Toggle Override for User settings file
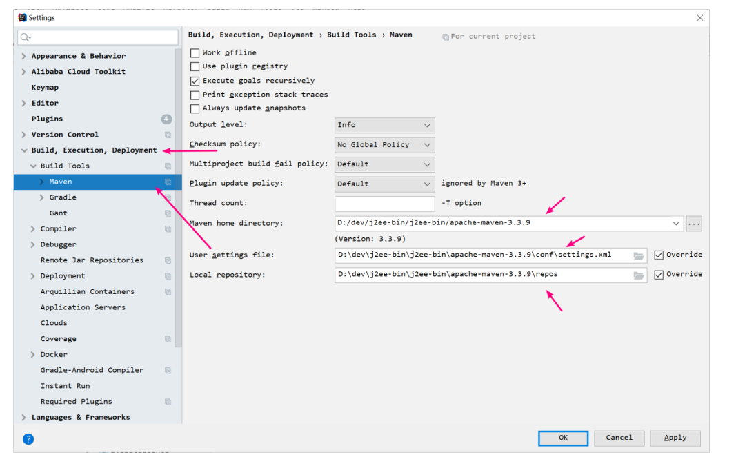 (659, 255)
